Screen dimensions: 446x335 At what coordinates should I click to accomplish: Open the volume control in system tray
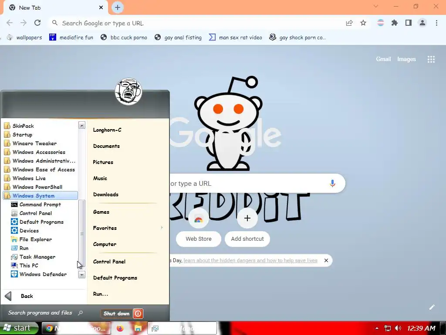398,328
